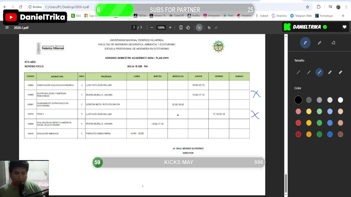Click the 100% zoom level field

coord(161,28)
